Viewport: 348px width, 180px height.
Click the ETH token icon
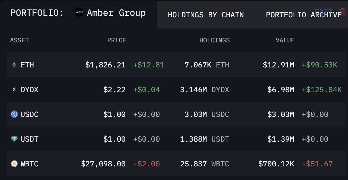point(14,65)
